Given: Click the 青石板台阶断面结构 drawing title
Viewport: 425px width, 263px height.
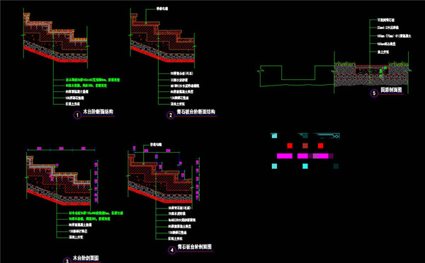Looking at the screenshot, I should point(196,112).
